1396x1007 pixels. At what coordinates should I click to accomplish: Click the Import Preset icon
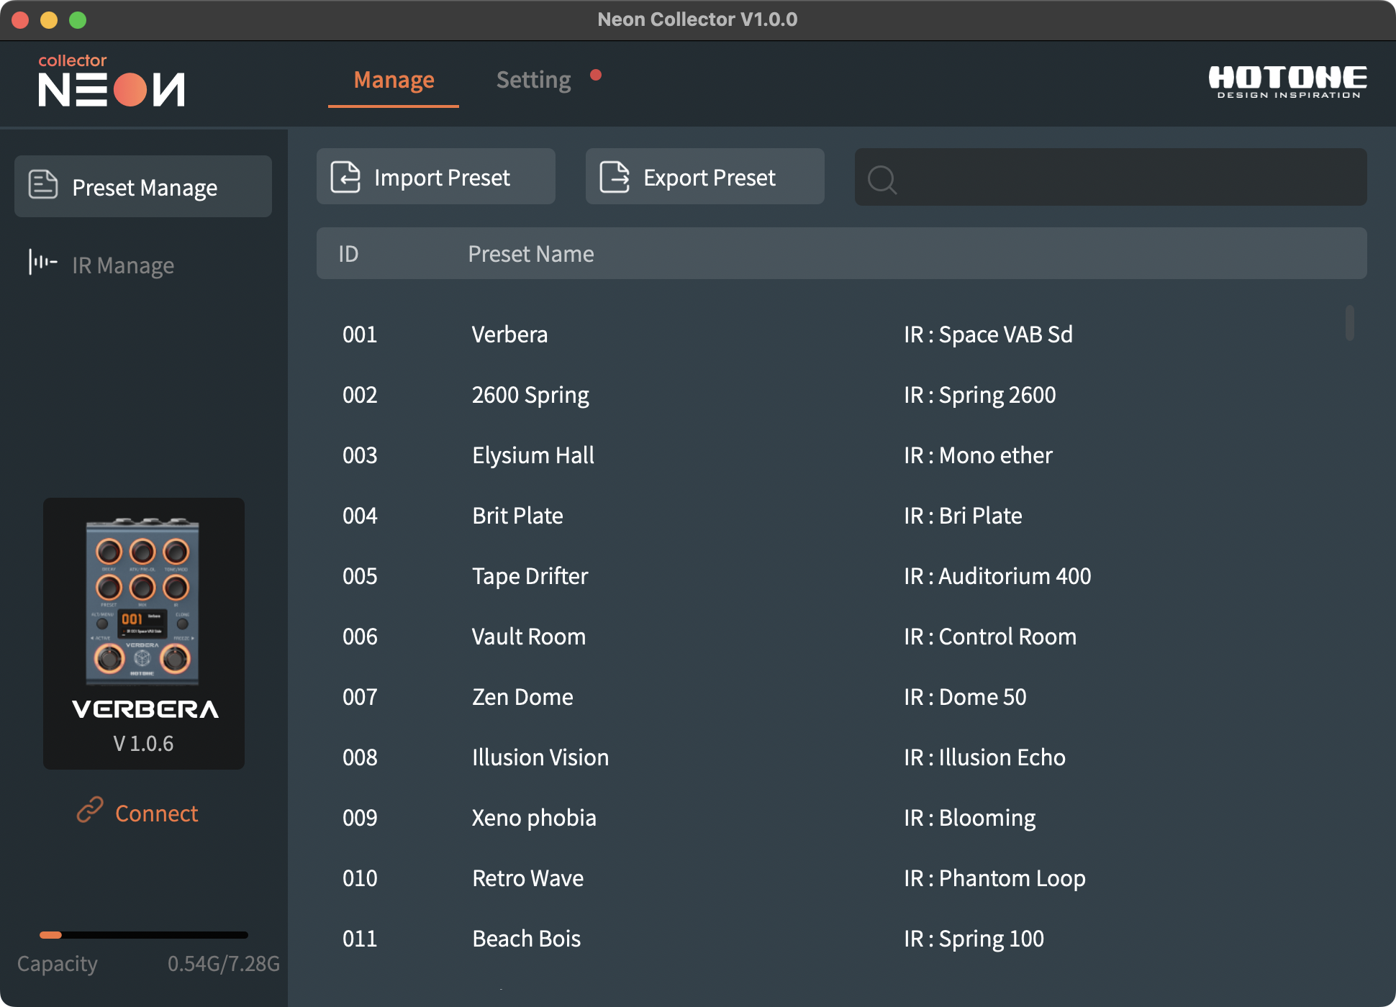click(345, 177)
